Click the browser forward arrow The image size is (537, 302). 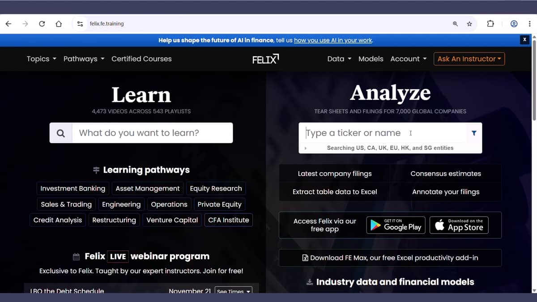(x=25, y=24)
